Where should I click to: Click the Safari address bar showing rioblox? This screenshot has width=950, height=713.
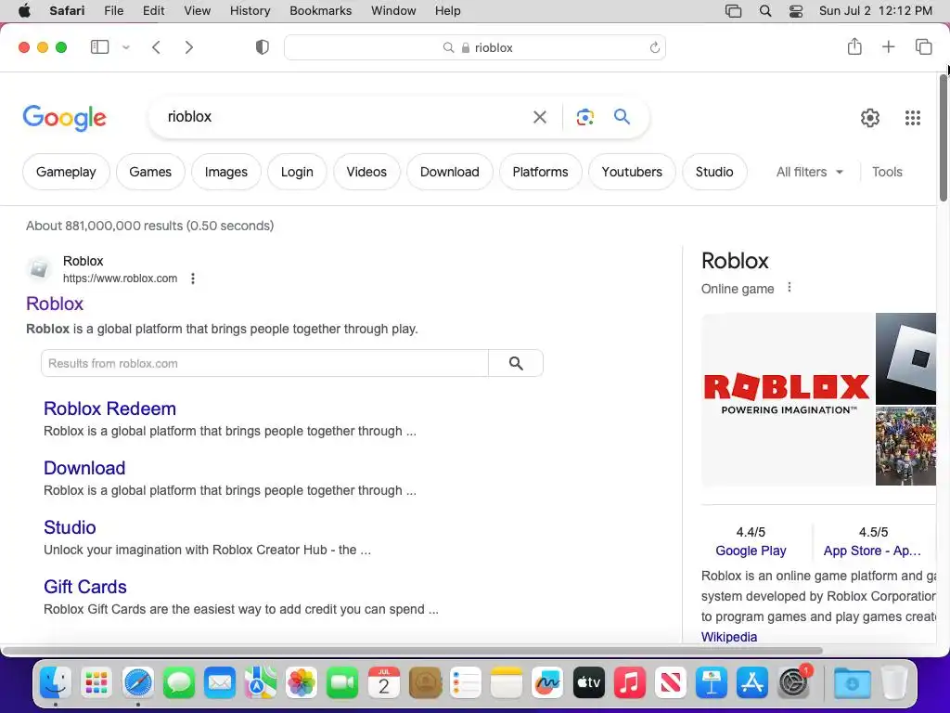pyautogui.click(x=475, y=47)
